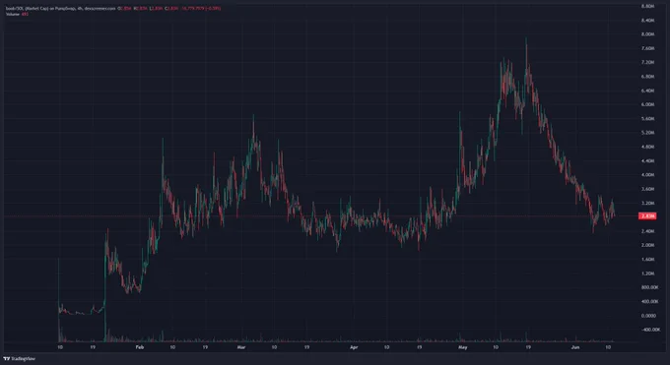Click the 8.40M price axis label

click(x=647, y=20)
